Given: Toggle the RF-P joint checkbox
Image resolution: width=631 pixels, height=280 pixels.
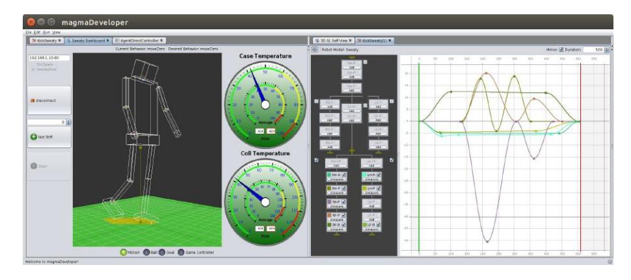Looking at the screenshot, I should [x=344, y=215].
